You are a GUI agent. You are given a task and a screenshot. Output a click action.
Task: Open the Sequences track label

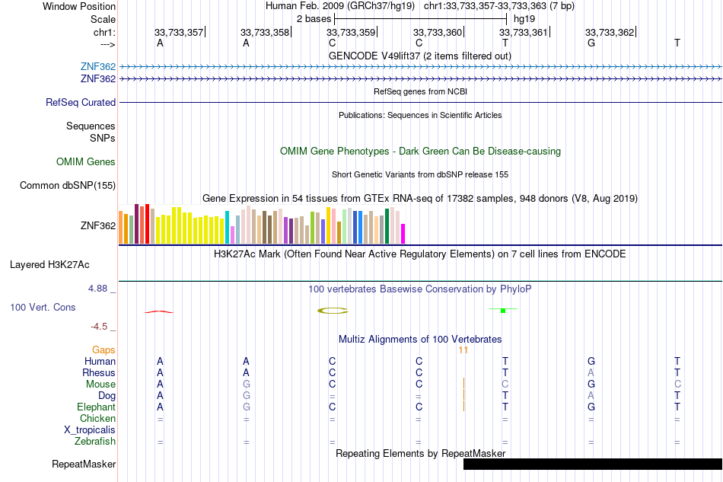91,126
